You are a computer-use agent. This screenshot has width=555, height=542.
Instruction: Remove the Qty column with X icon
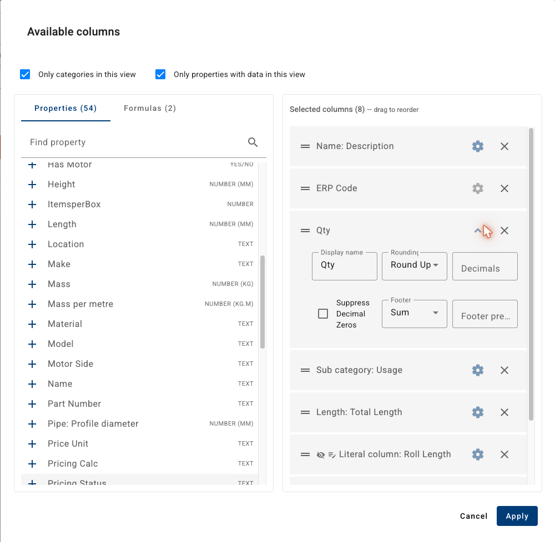[x=504, y=231]
